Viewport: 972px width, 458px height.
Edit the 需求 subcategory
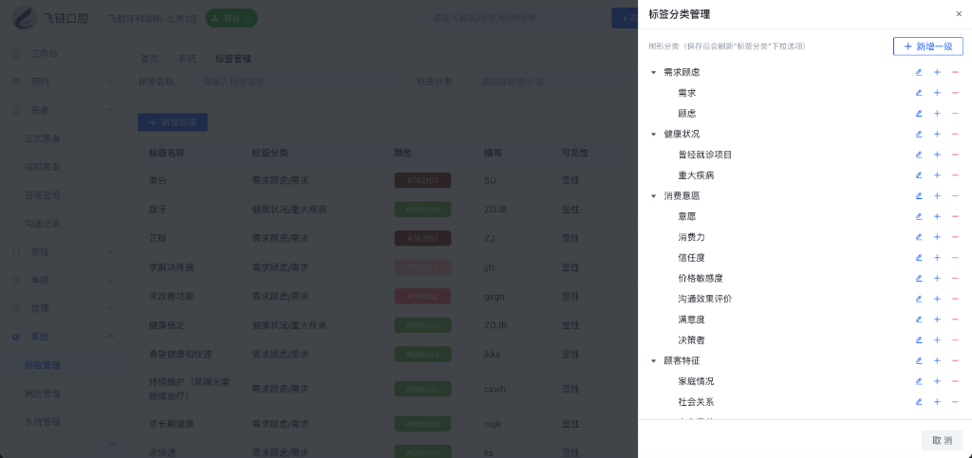pyautogui.click(x=919, y=93)
